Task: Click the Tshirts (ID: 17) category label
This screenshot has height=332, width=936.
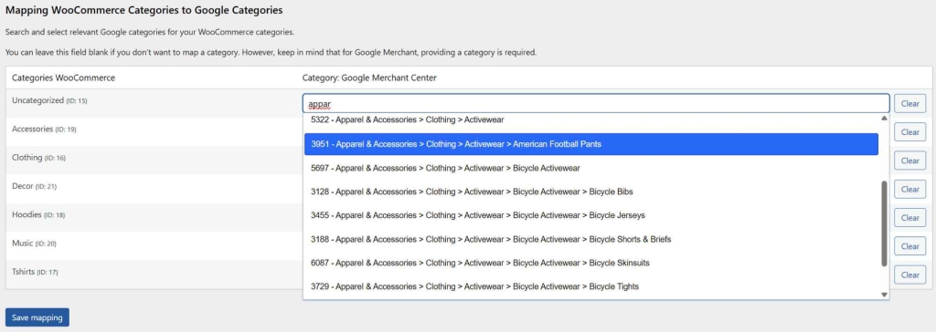Action: point(35,272)
